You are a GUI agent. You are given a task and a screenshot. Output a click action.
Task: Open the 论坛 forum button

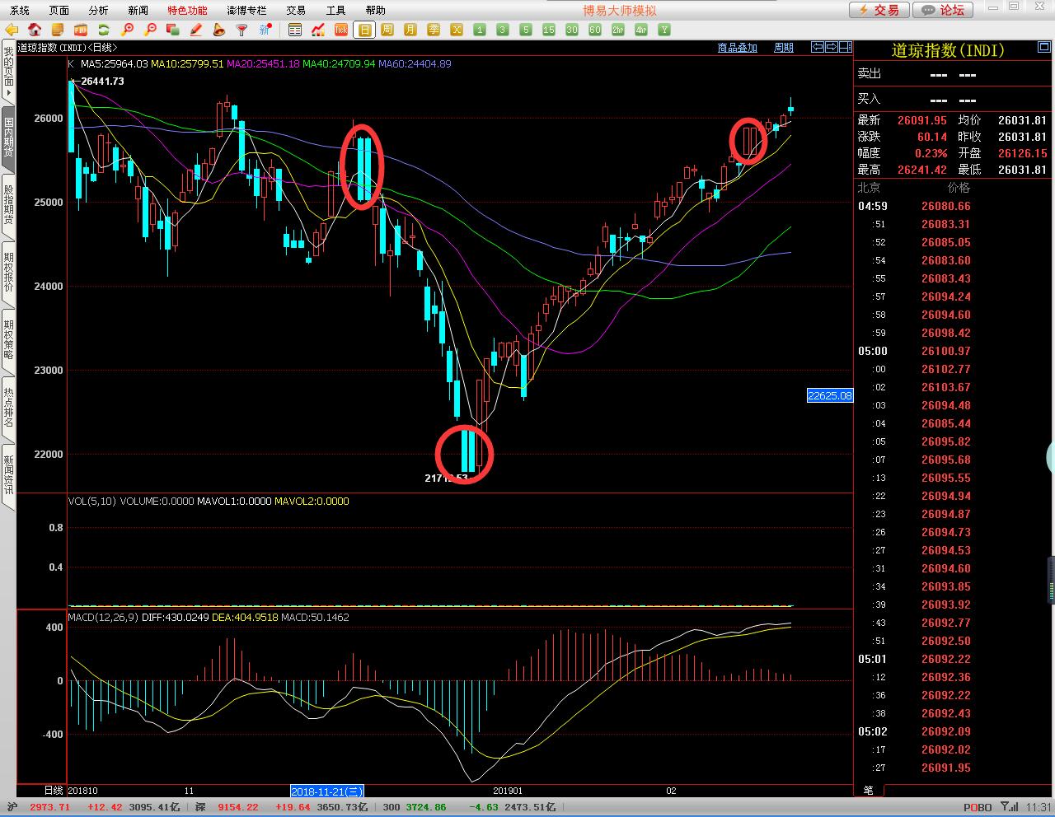click(944, 10)
